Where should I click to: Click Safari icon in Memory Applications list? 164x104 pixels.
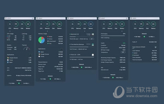click(39, 52)
